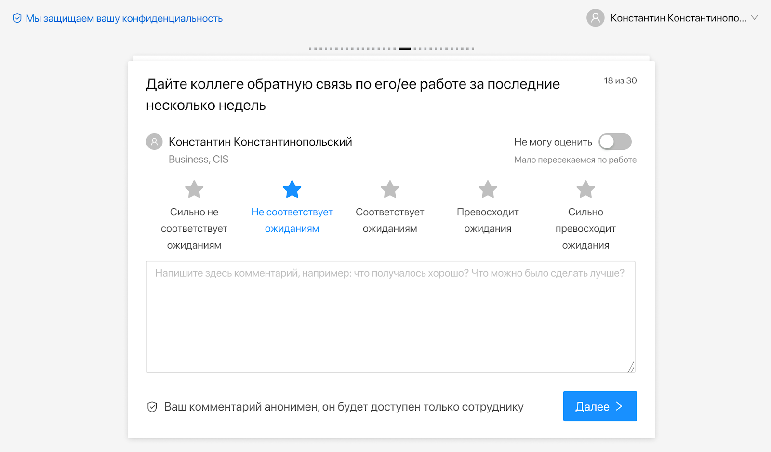
Task: Select the 'Превосходит ожидания' star rating
Action: coord(488,189)
